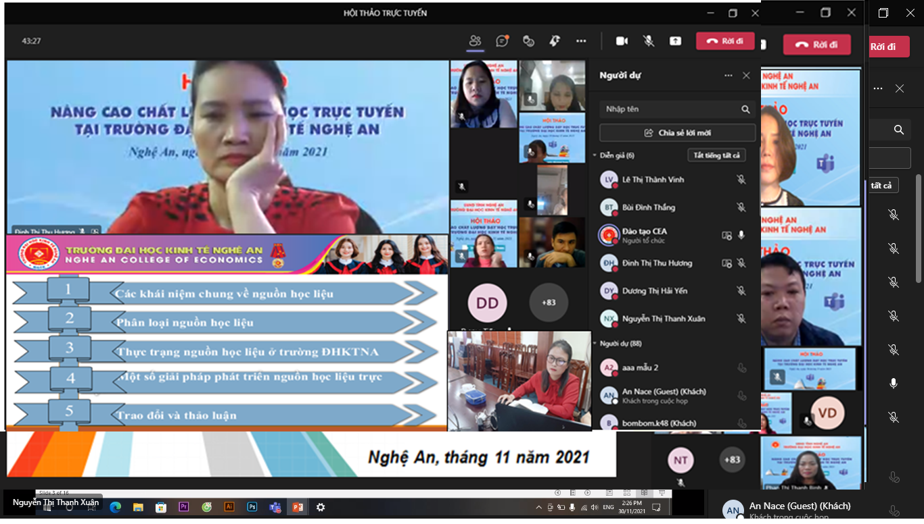Screen dimensions: 924x524
Task: Open Microsoft Edge from the taskbar
Action: pos(116,507)
